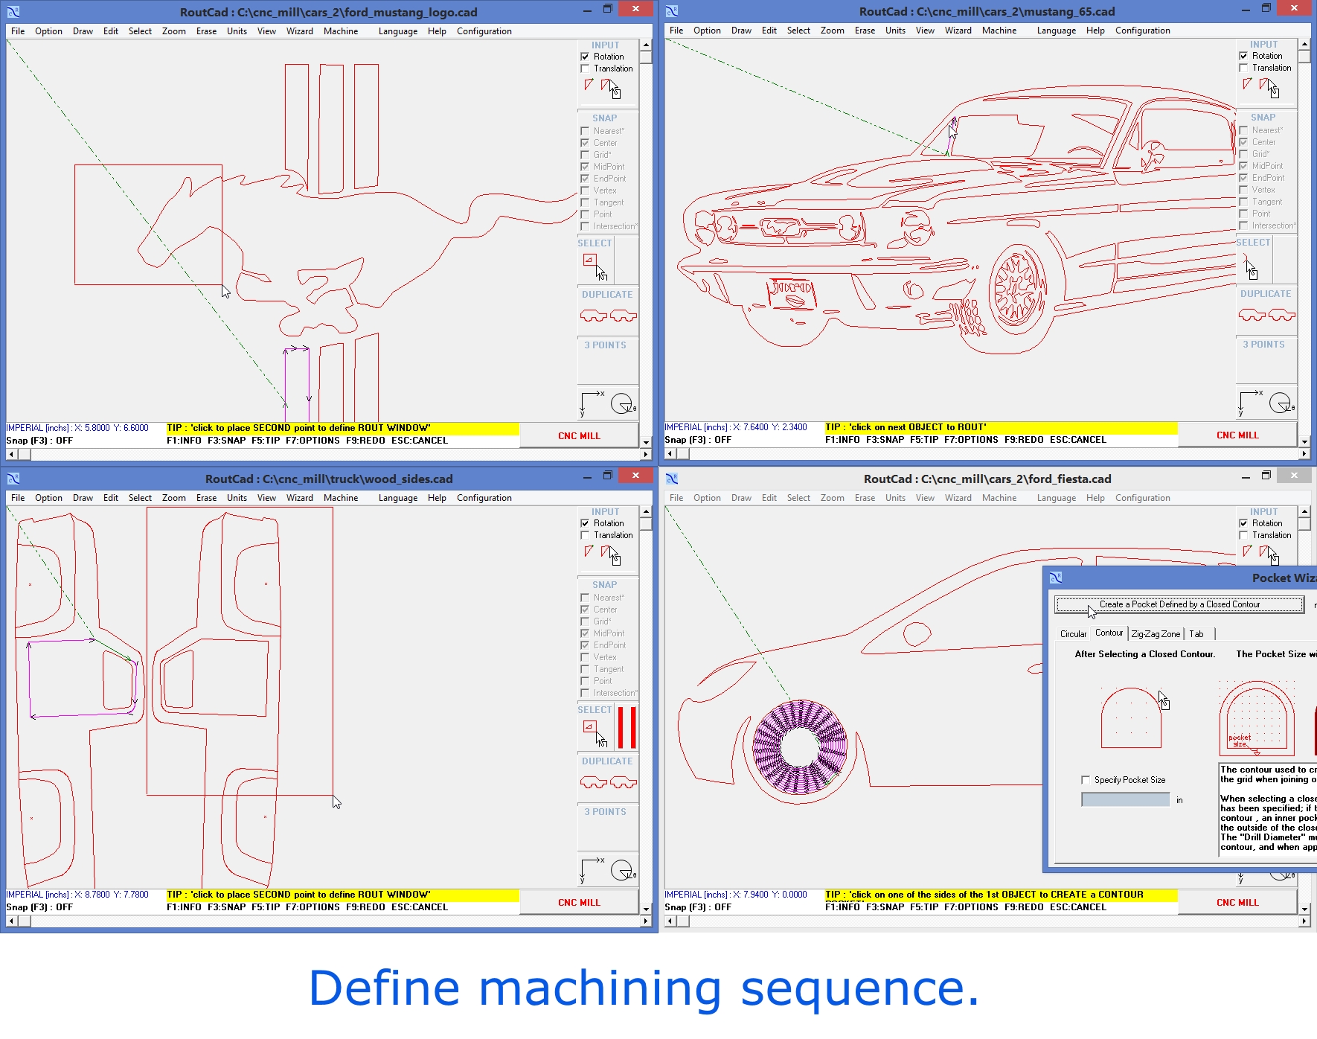
Task: Click second input angle icon with cursor in ford_mustang_logo window
Action: [610, 88]
